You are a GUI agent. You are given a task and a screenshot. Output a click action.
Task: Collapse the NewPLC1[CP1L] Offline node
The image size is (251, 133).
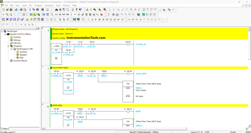pos(5,34)
